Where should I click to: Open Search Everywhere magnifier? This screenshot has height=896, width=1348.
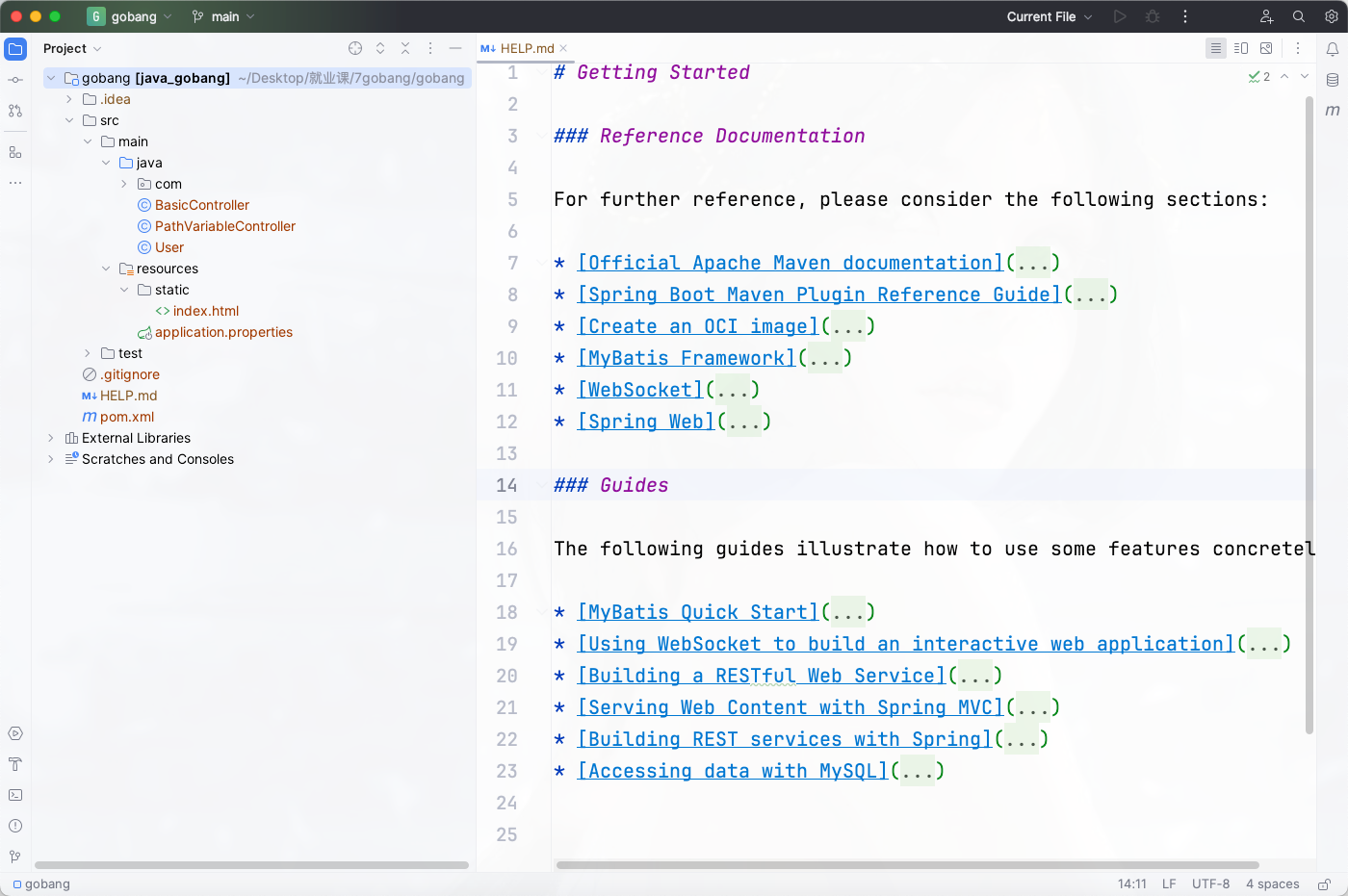click(x=1299, y=16)
